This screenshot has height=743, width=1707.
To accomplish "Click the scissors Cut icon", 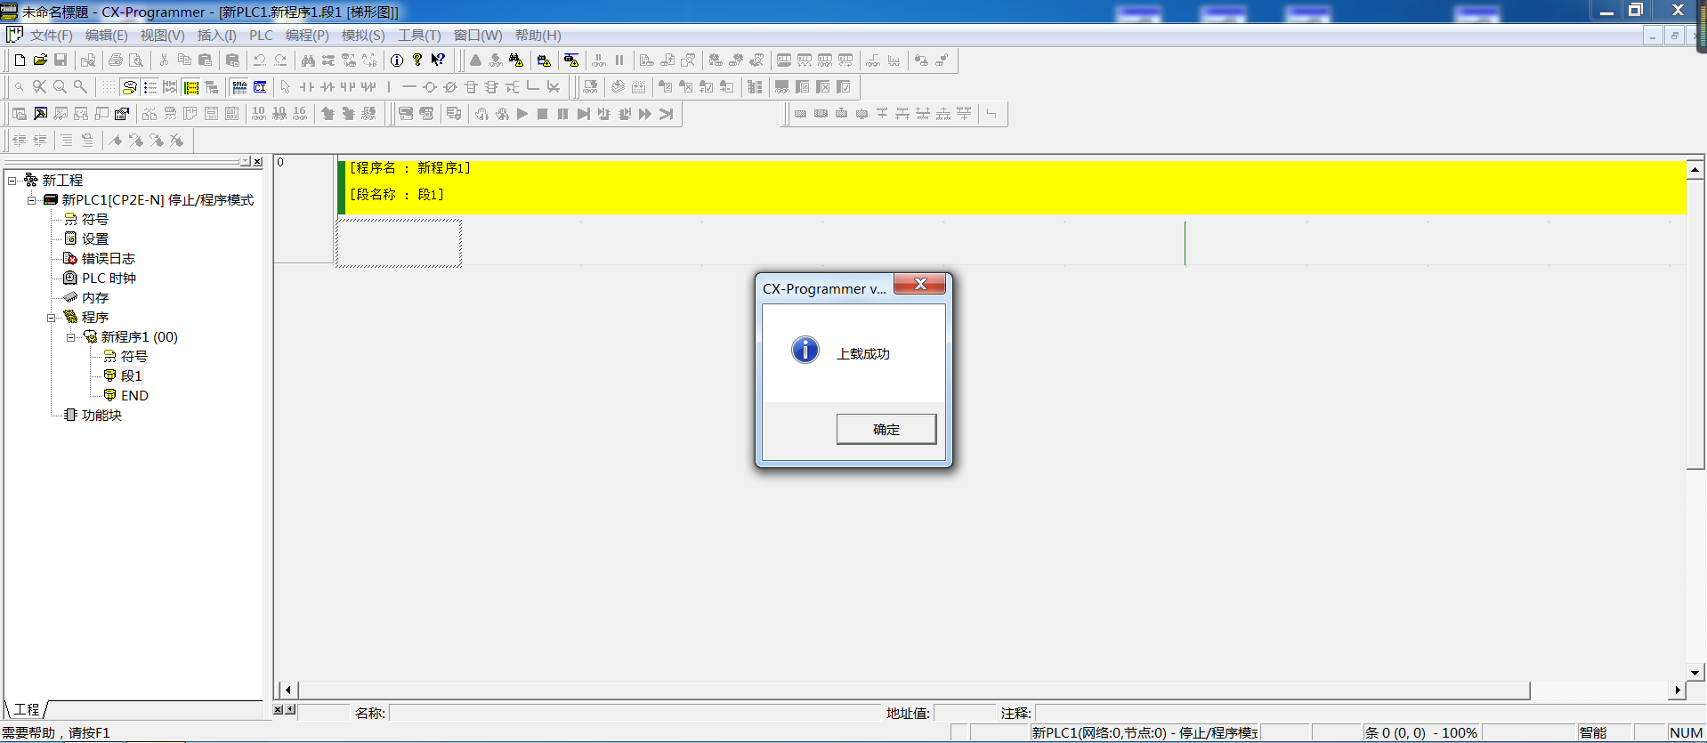I will tap(164, 61).
